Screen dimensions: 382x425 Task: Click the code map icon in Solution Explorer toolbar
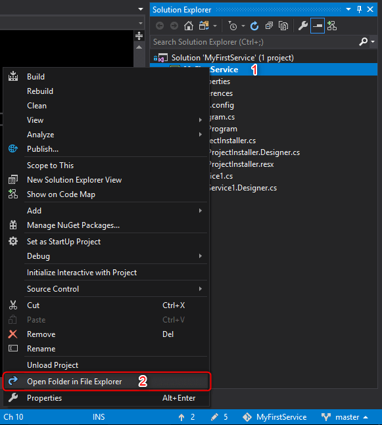point(332,26)
